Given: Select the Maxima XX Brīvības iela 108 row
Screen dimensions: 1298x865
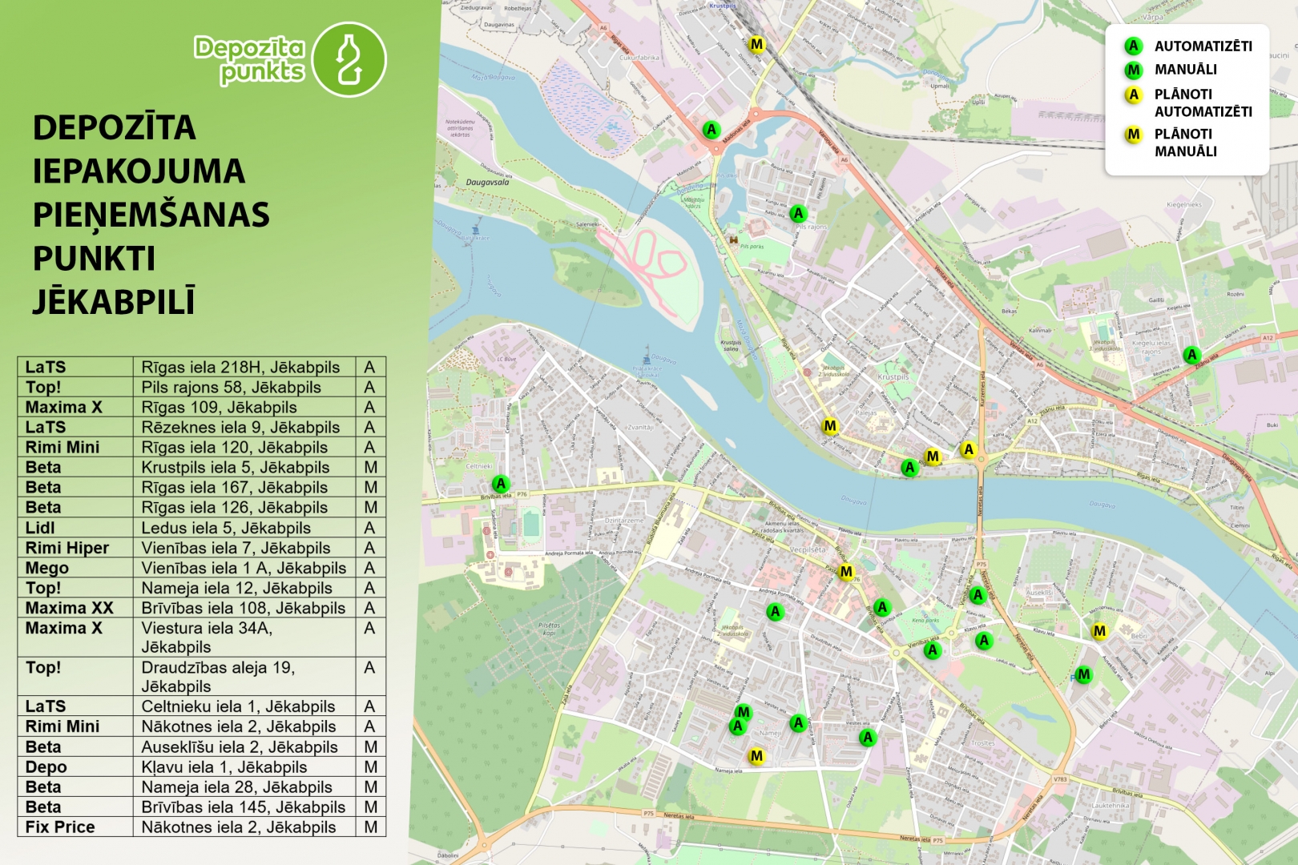Looking at the screenshot, I should point(201,608).
